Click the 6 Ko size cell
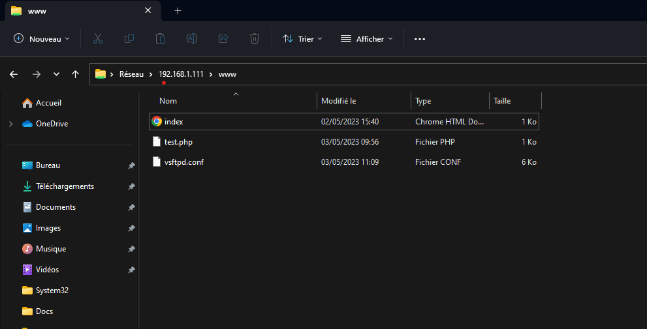 (529, 162)
